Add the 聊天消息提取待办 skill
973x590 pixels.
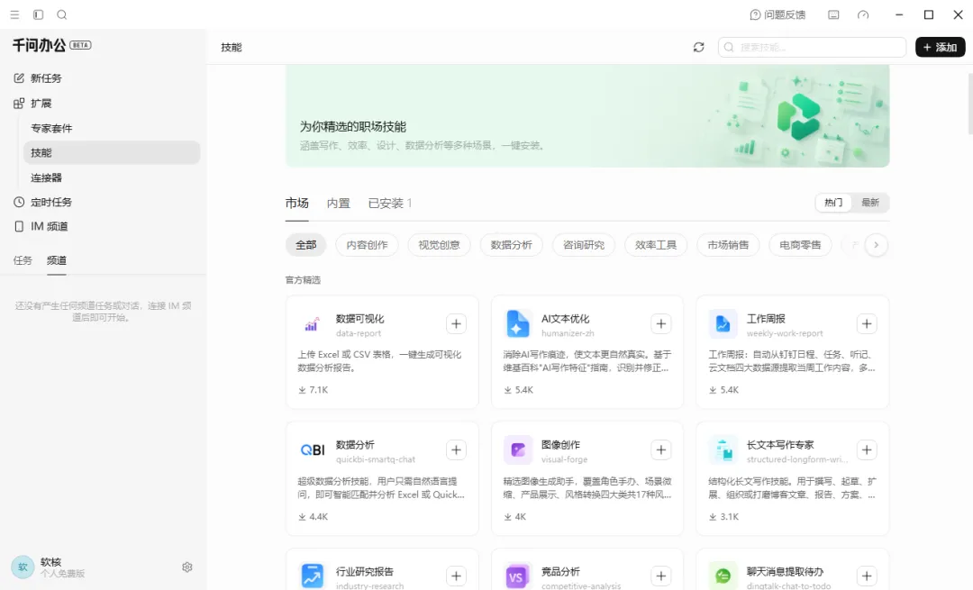pyautogui.click(x=867, y=576)
